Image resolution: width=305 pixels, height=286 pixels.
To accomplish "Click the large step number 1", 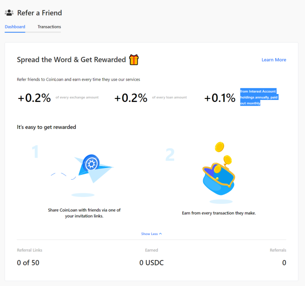I will (35, 151).
